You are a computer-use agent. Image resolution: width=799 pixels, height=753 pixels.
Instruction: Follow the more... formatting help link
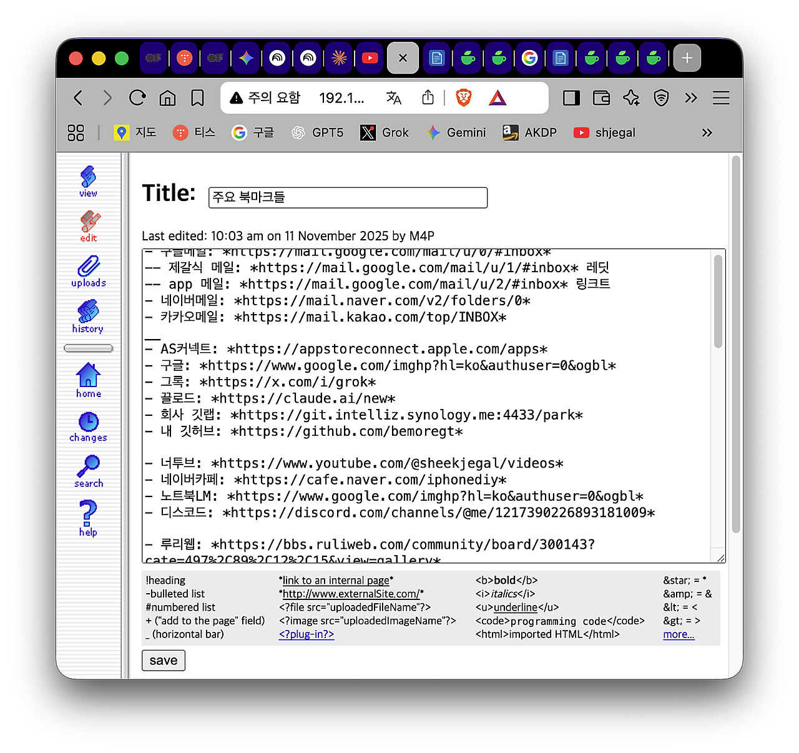click(679, 634)
